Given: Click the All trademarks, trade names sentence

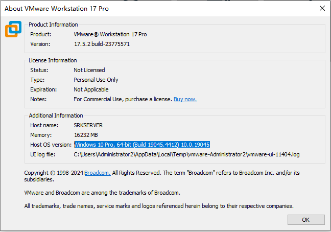Looking at the screenshot, I should (159, 206).
